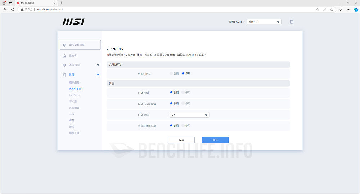Enable the VLAN/IPTV radio button
360x194 pixels.
[171, 73]
